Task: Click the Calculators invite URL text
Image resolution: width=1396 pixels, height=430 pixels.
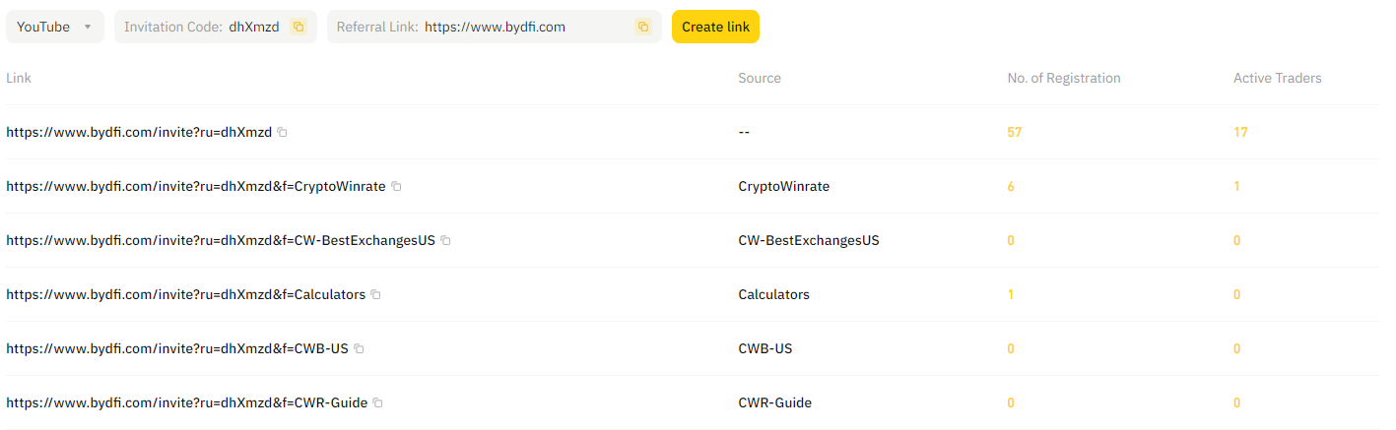Action: tap(185, 294)
